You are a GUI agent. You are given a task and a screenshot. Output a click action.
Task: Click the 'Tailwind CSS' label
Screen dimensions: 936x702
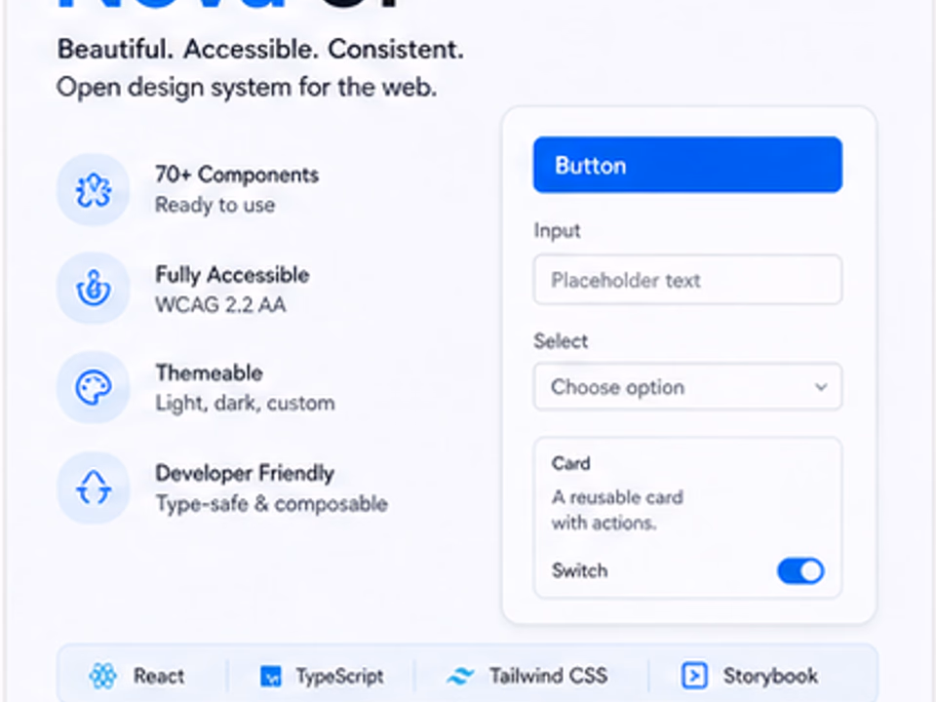point(549,676)
